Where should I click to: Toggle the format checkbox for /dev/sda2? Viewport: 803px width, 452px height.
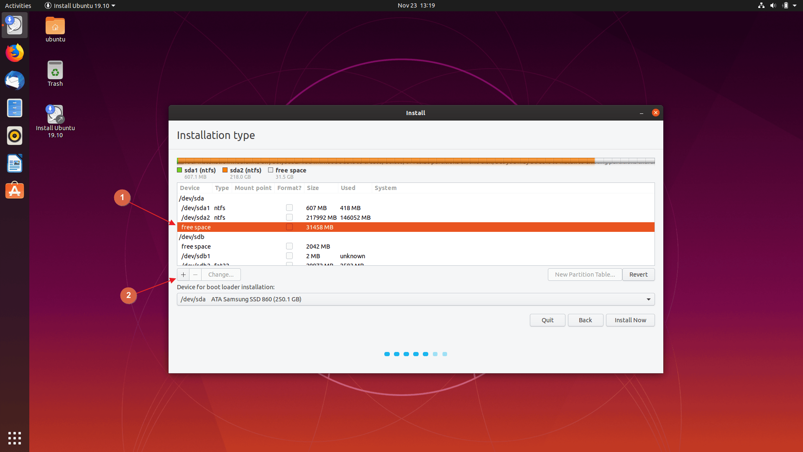pyautogui.click(x=289, y=218)
